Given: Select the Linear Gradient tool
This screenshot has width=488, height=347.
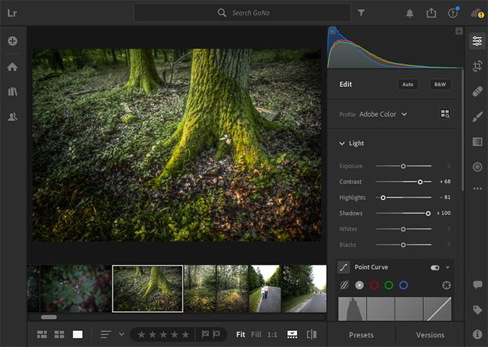Looking at the screenshot, I should (477, 141).
